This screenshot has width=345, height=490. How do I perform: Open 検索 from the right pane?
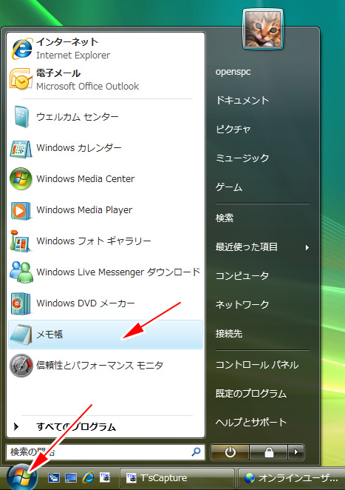225,218
